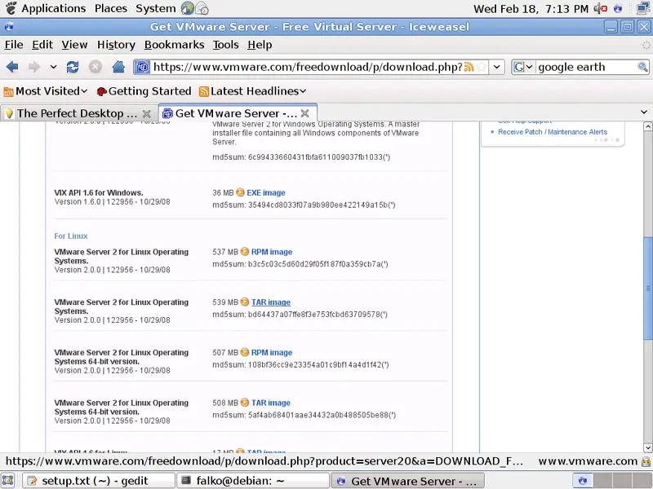Launch the web browser globe panel icon
Viewport: 653px width, 489px height.
tap(188, 8)
